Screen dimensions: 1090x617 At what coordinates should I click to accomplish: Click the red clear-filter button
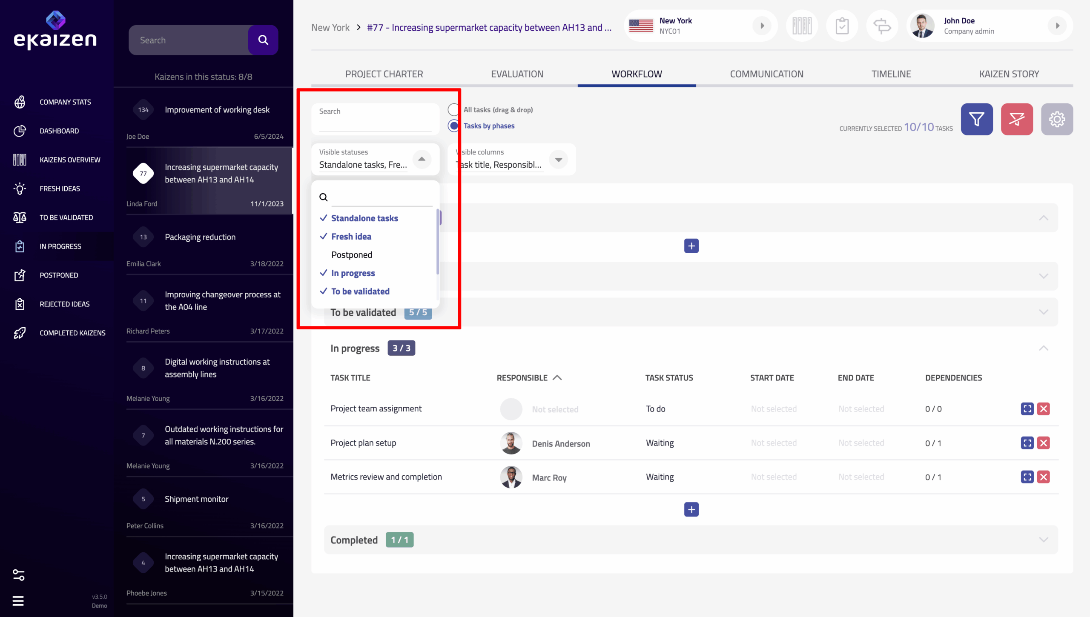[1016, 119]
